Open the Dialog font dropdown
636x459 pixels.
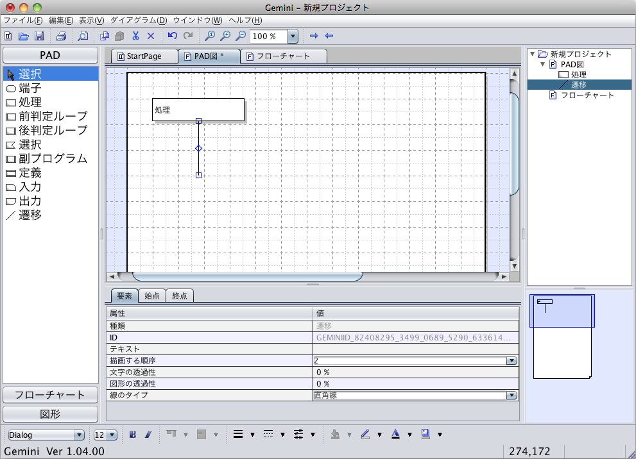pos(79,435)
